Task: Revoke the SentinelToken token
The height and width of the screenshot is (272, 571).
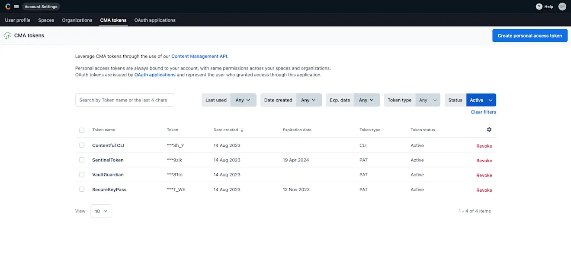Action: (x=484, y=161)
